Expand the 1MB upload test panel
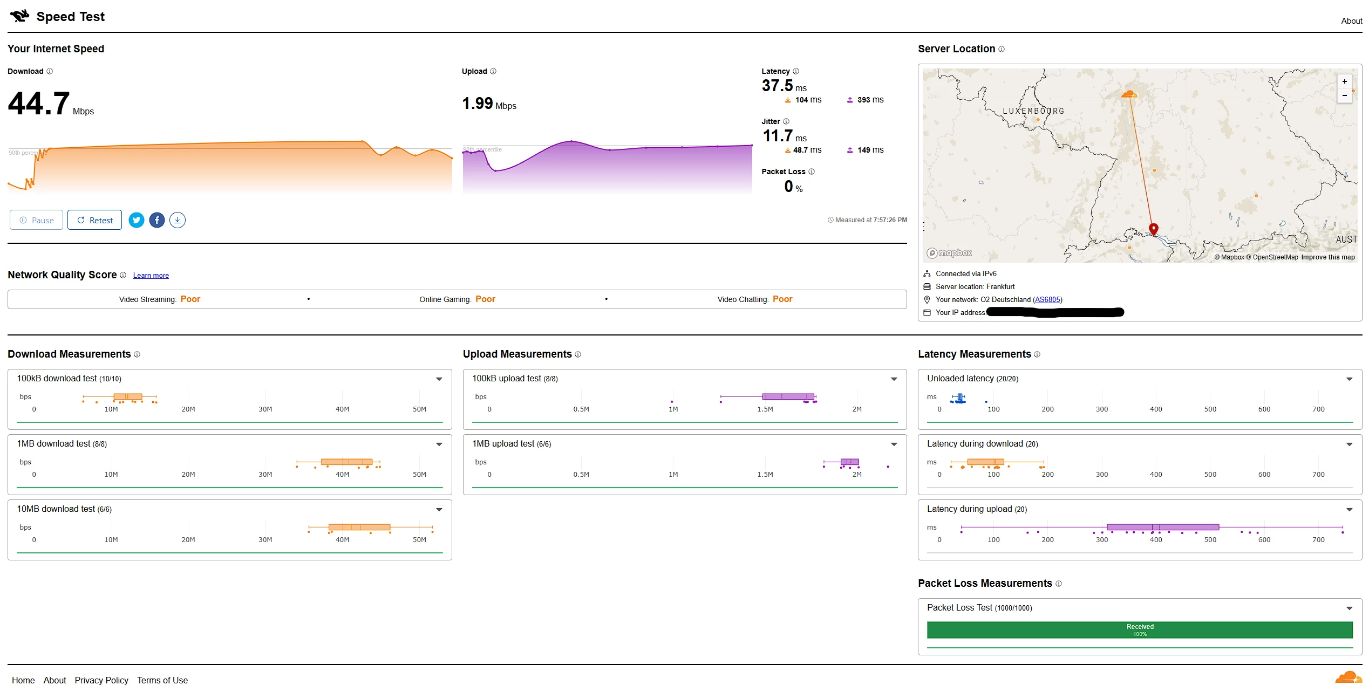 tap(894, 444)
